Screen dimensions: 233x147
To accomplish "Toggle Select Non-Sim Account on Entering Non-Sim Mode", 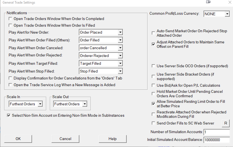I will point(9,115).
